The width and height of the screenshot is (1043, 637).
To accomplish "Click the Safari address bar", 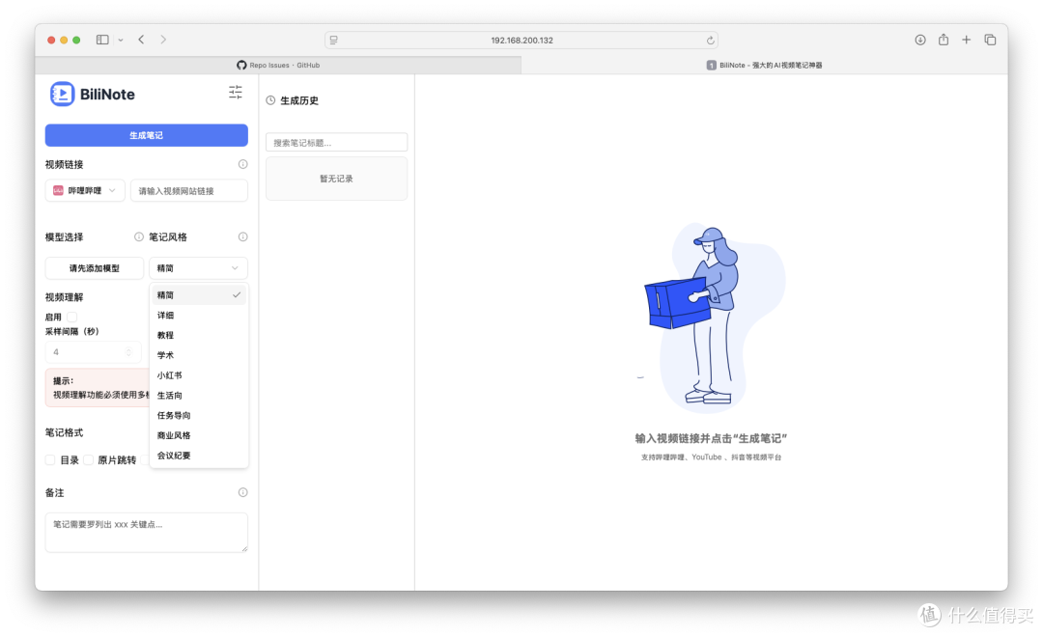I will (x=521, y=40).
